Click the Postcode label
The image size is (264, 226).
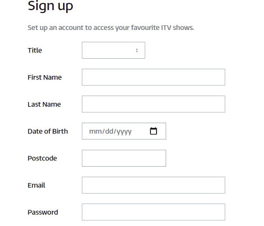(x=42, y=158)
